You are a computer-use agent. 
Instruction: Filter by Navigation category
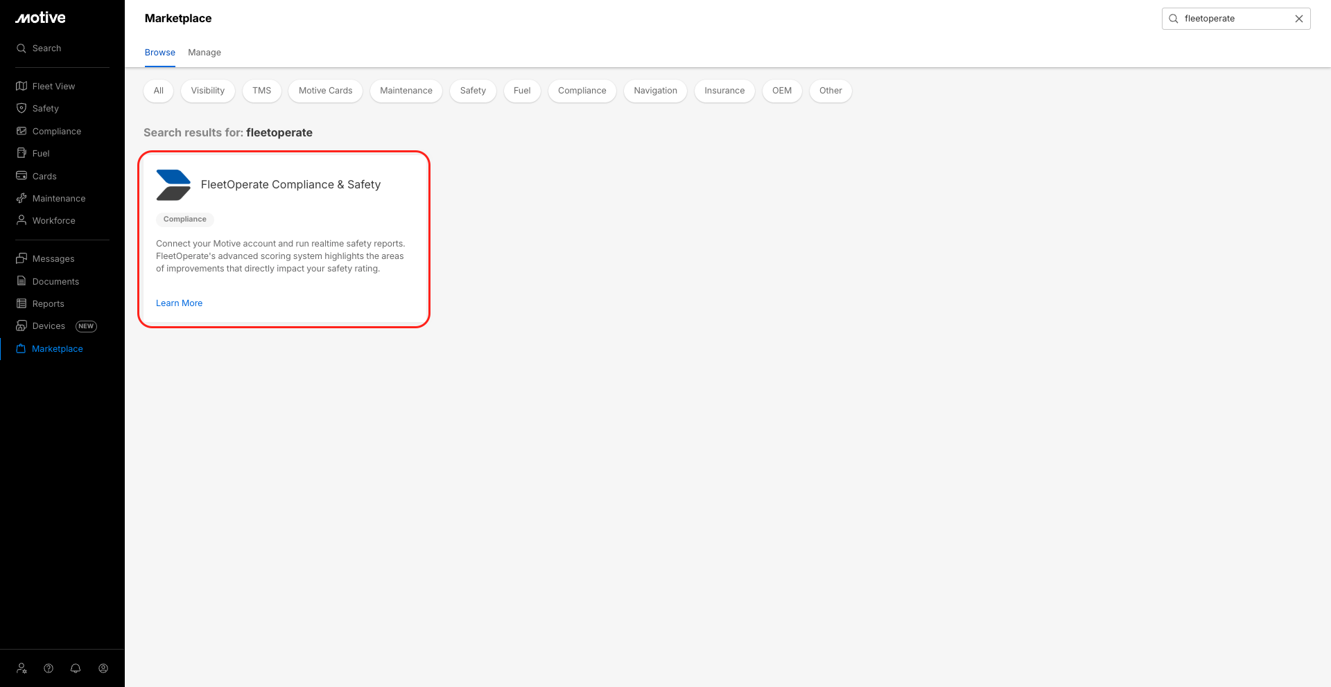tap(655, 91)
